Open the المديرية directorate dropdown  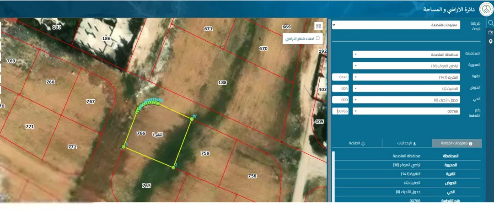point(407,66)
